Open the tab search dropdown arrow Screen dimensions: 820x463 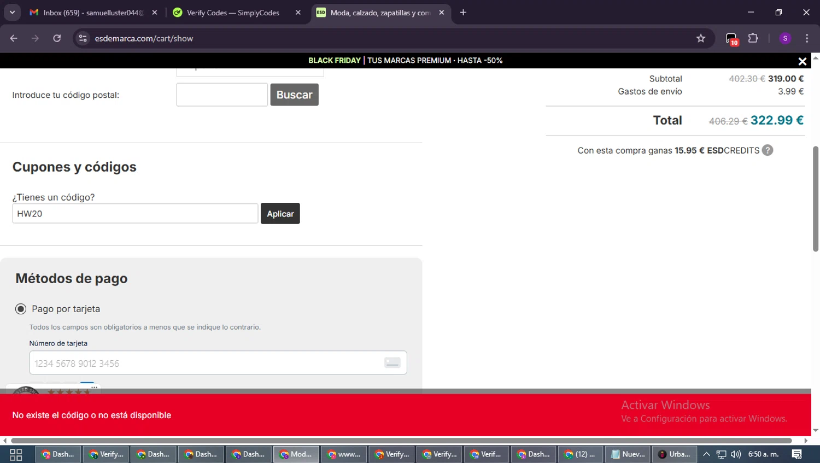point(12,12)
